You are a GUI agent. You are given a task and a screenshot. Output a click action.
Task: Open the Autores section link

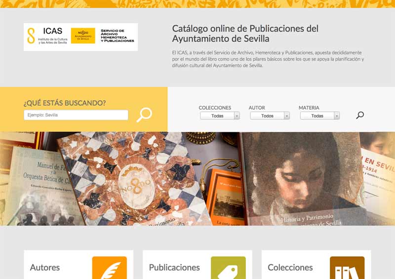(45, 268)
